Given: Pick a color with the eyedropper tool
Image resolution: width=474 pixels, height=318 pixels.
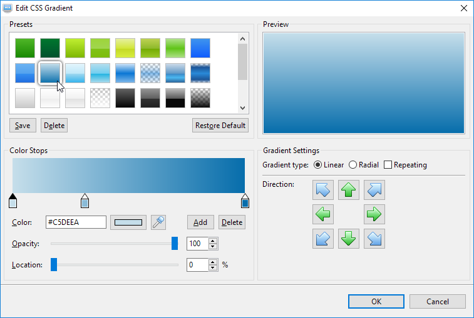Looking at the screenshot, I should tap(158, 222).
